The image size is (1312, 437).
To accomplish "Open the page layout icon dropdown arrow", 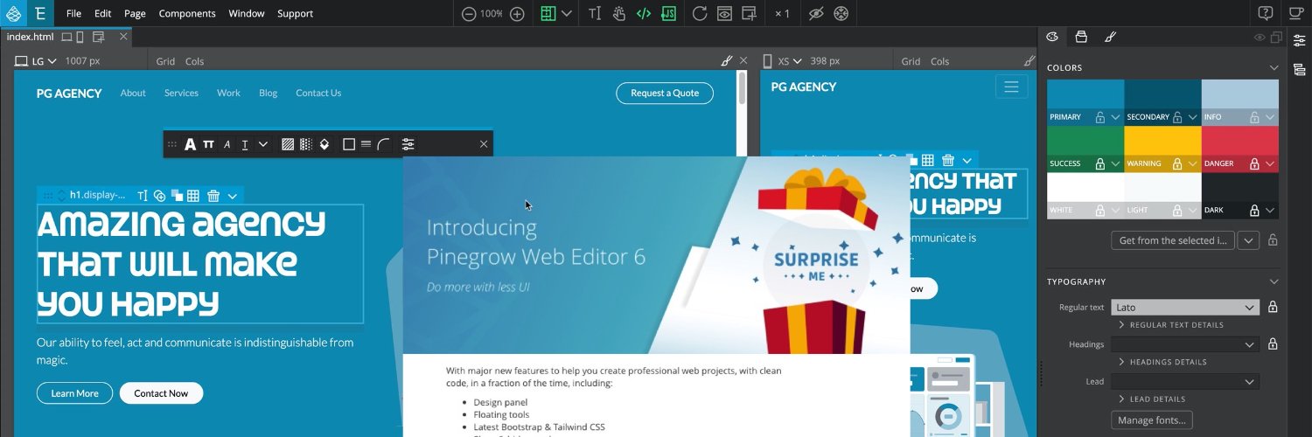I will pos(567,13).
